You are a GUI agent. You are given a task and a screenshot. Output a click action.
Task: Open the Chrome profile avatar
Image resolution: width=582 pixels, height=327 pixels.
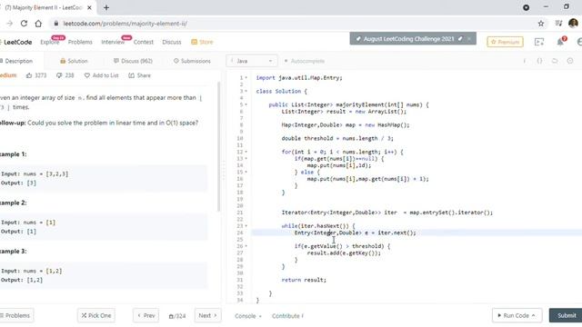click(x=573, y=23)
